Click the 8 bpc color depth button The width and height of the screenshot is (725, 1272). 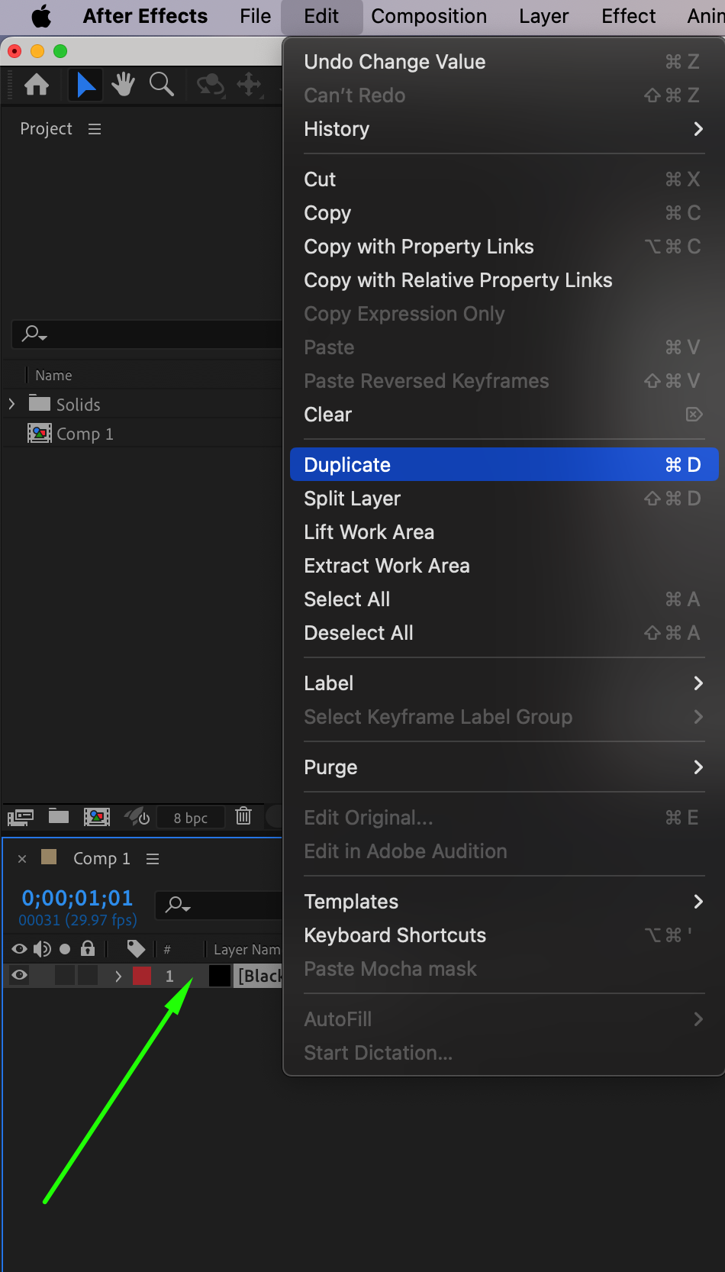pos(190,818)
